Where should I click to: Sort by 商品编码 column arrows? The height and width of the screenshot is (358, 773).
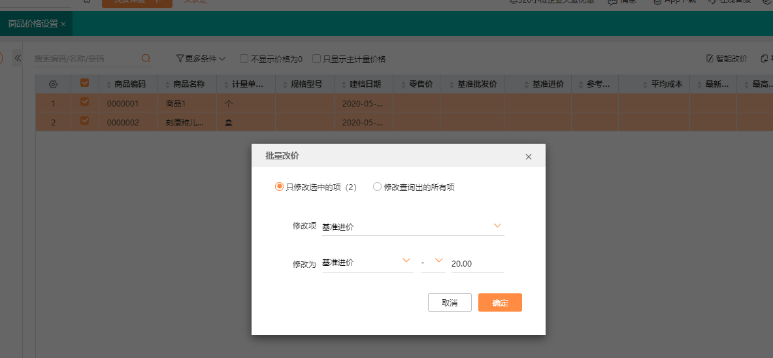pyautogui.click(x=109, y=85)
